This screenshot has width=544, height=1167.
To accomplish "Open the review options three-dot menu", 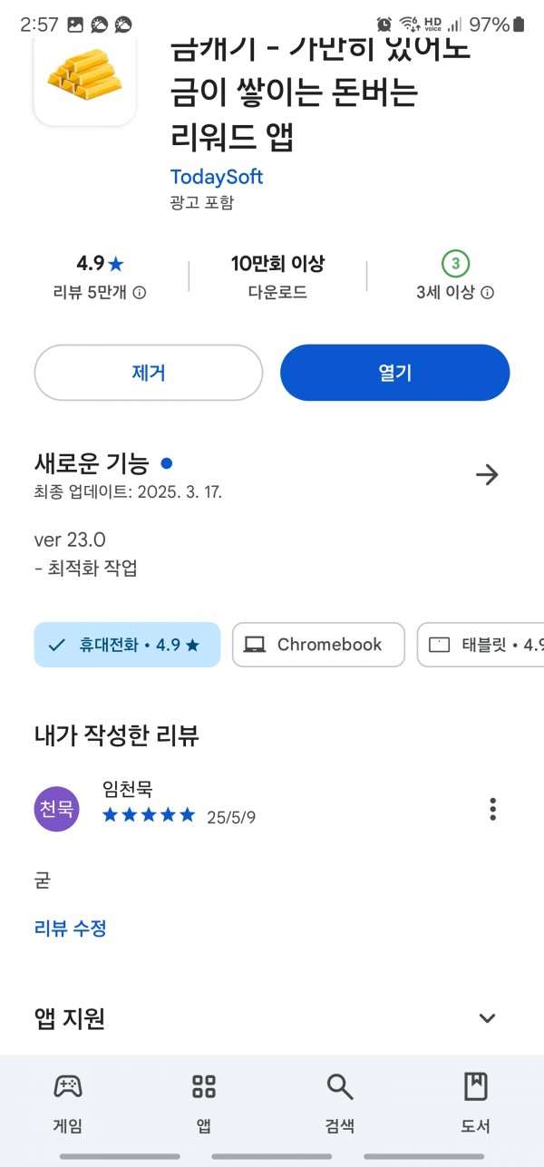I will point(492,809).
